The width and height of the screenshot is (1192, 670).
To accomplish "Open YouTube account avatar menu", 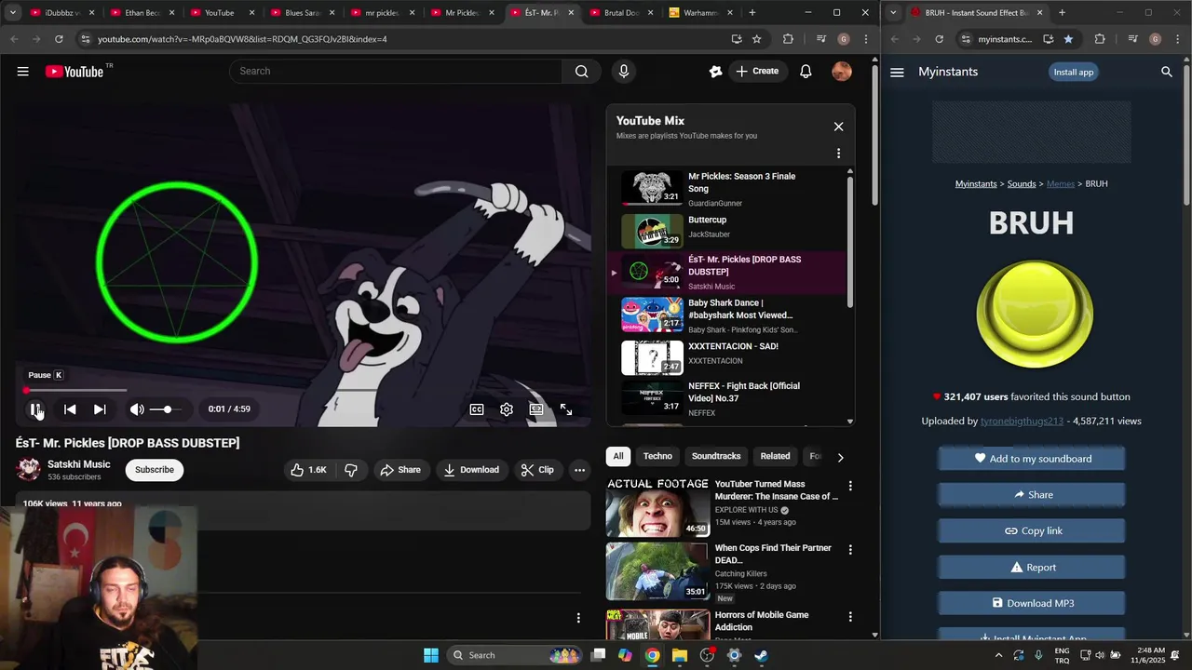I will click(x=842, y=72).
